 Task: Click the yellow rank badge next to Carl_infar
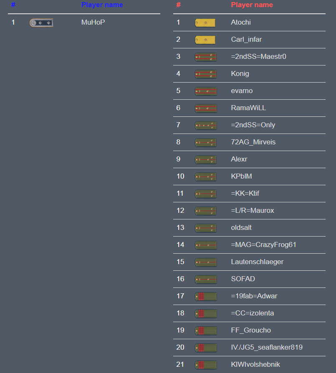[205, 40]
